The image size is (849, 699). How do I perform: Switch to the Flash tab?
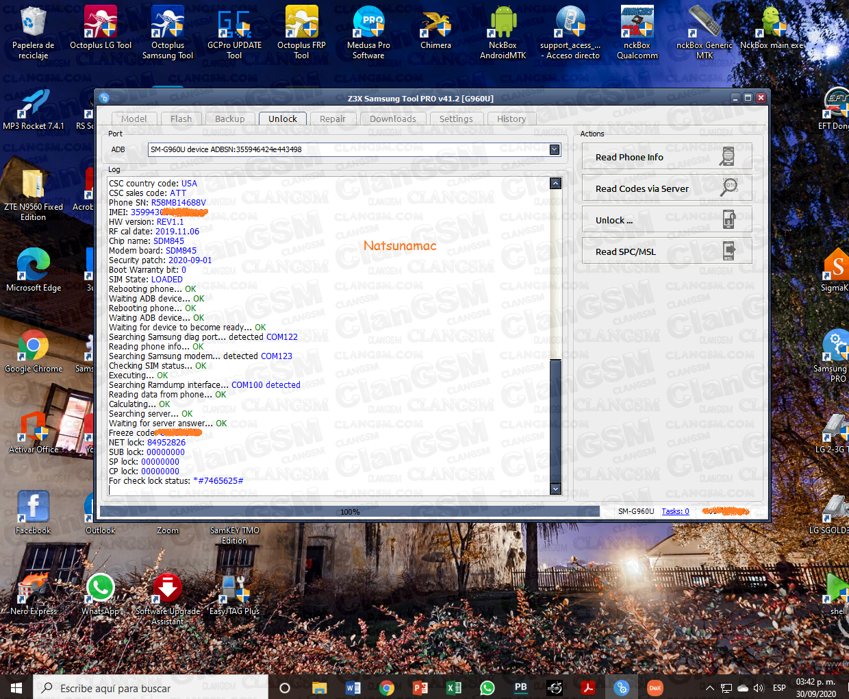[x=181, y=119]
